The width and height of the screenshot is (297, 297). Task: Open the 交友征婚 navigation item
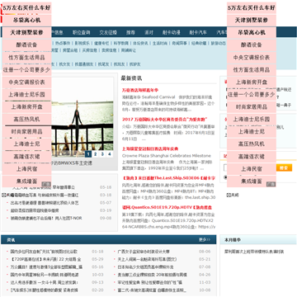[108, 32]
